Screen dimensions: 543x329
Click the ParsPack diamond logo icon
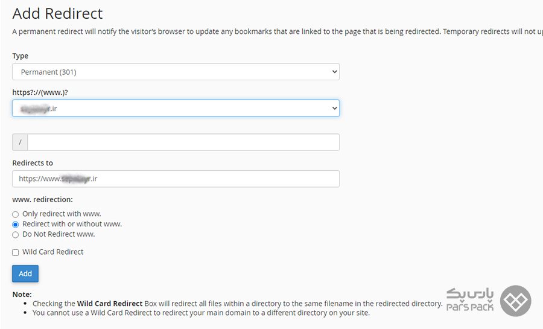[516, 301]
